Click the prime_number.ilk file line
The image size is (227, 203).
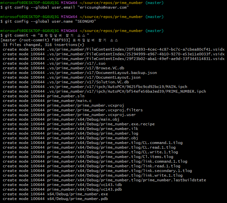[70, 129]
